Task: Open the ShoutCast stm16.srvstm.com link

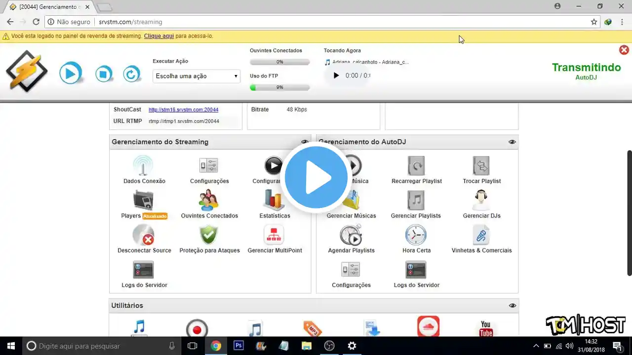Action: point(183,110)
